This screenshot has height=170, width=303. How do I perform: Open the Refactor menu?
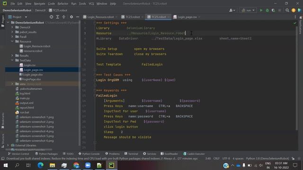(x=63, y=3)
